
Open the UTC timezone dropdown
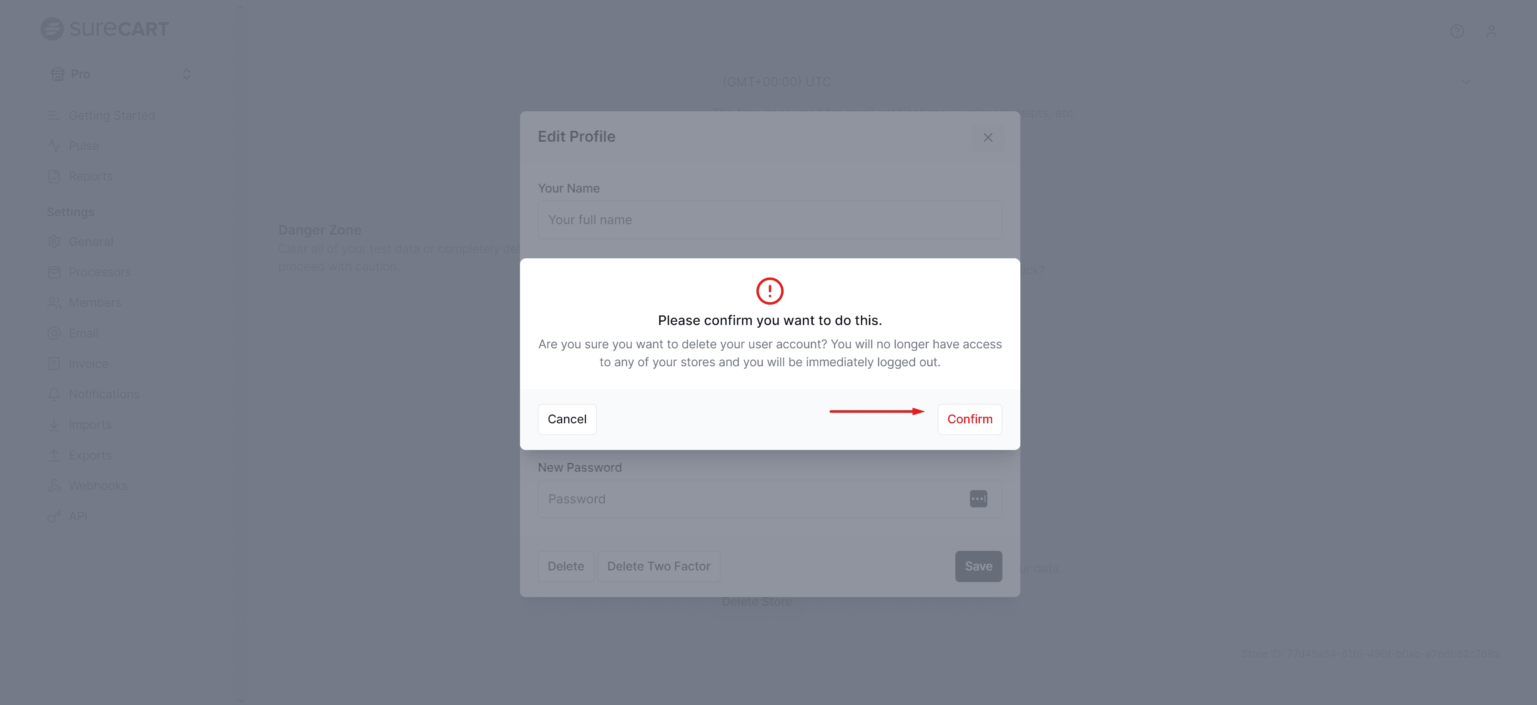pos(1465,82)
